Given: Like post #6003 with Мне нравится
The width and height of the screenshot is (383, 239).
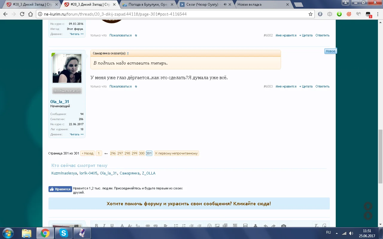Looking at the screenshot, I should click(x=286, y=86).
